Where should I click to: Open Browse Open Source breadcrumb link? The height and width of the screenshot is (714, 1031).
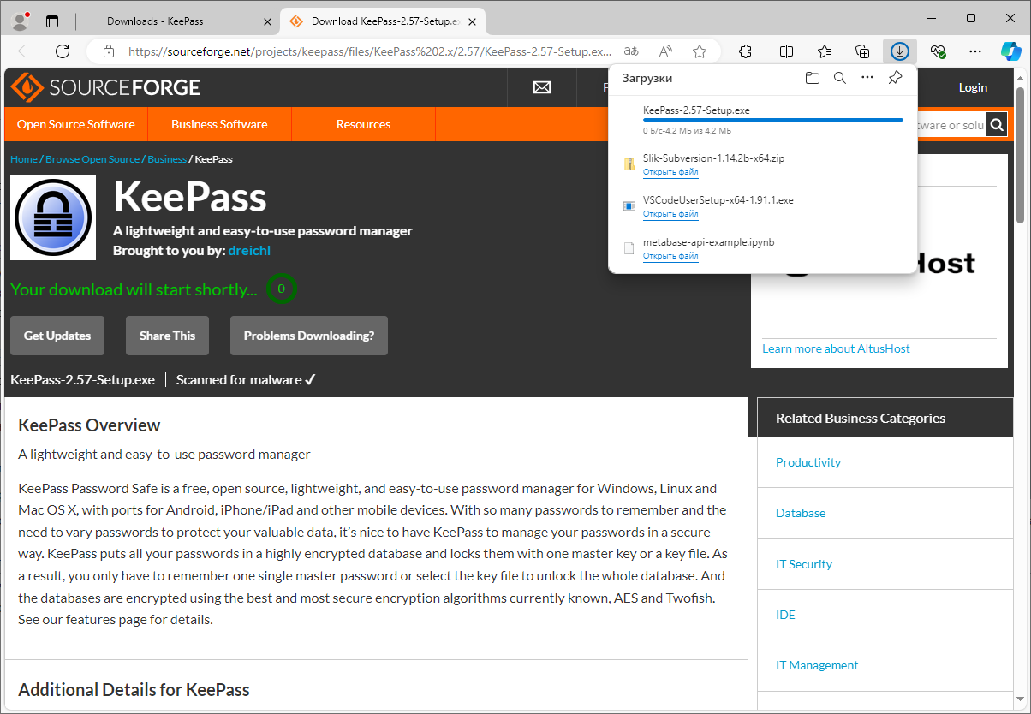tap(92, 159)
